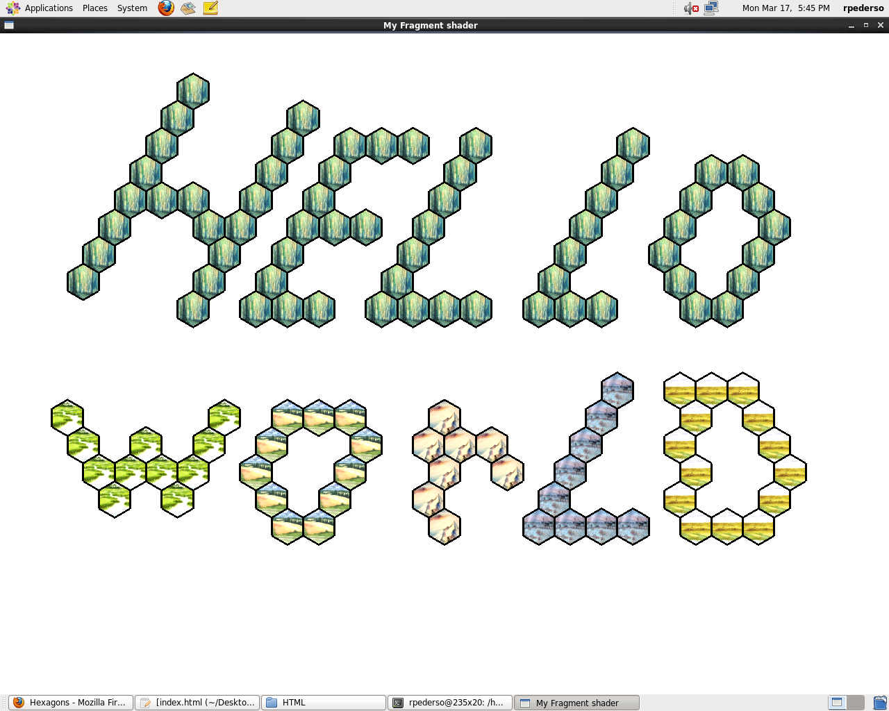Open the Applications menu

coord(39,8)
